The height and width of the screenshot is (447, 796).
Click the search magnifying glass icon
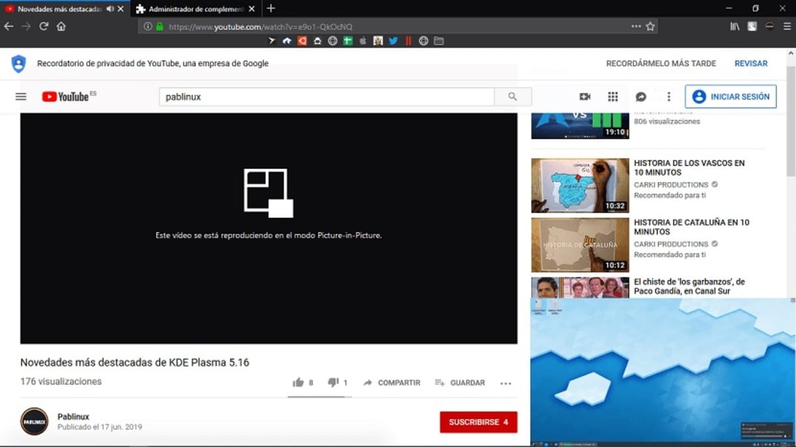click(513, 96)
